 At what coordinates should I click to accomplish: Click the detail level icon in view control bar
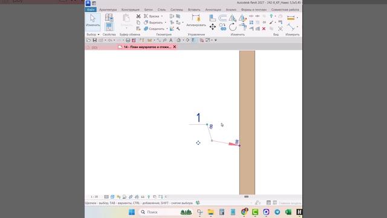click(106, 197)
